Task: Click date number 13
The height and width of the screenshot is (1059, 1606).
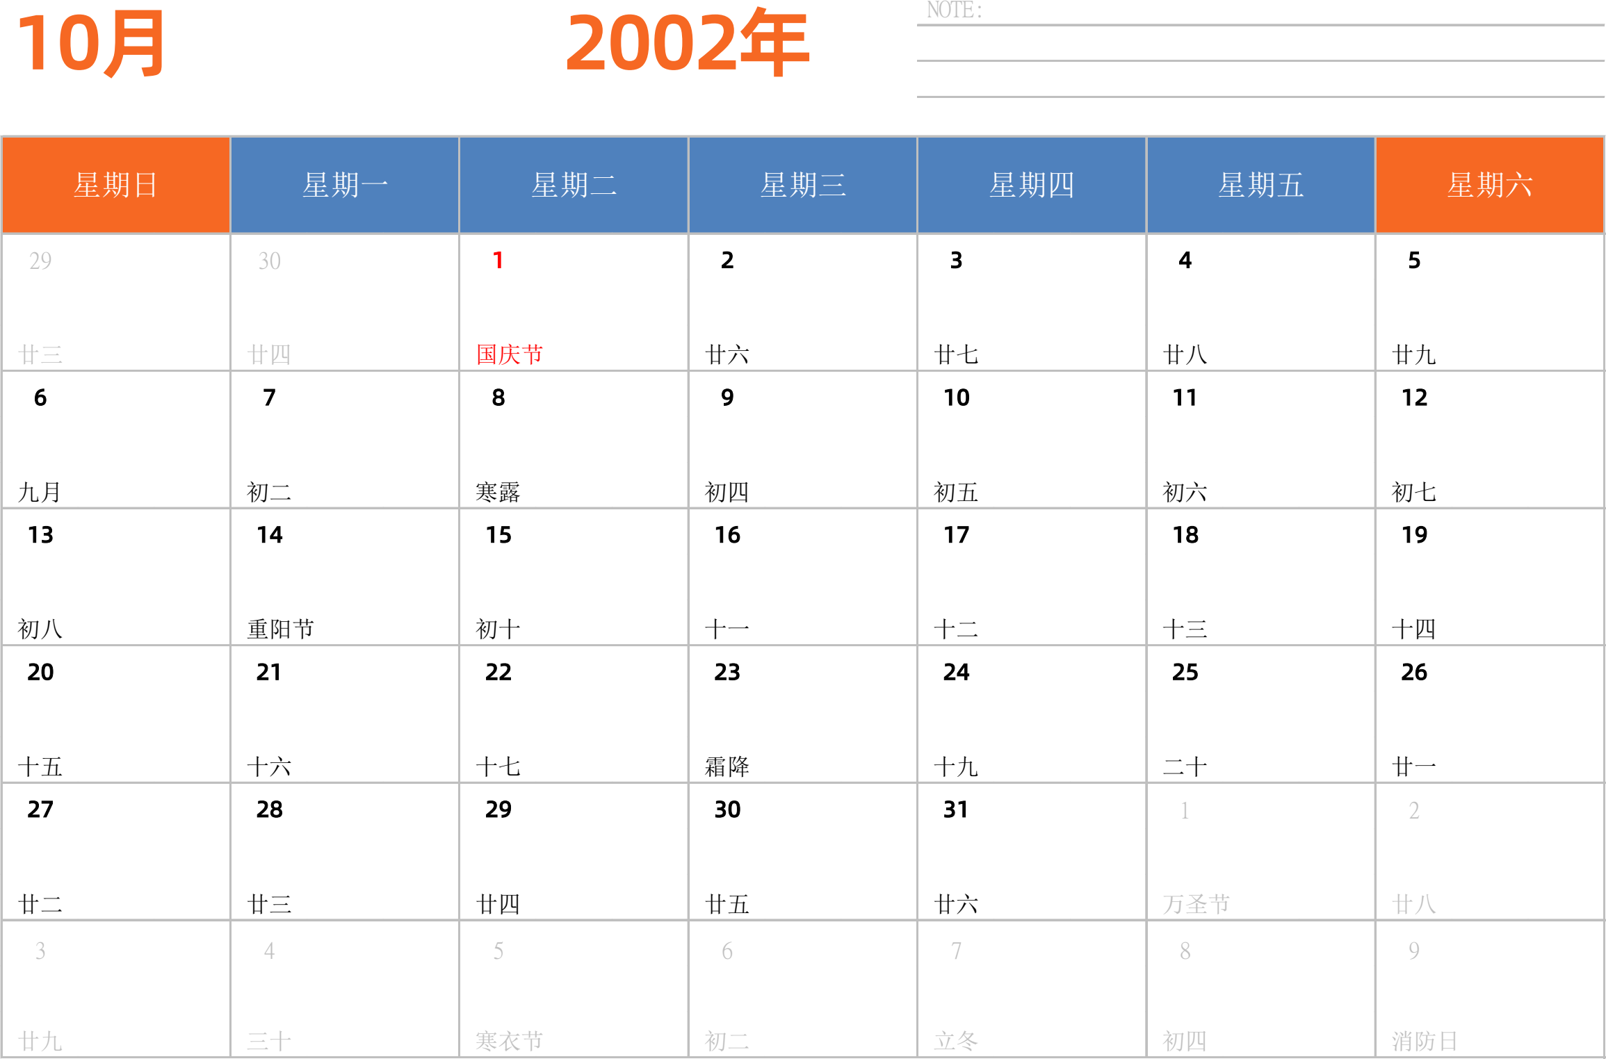Action: pyautogui.click(x=41, y=535)
